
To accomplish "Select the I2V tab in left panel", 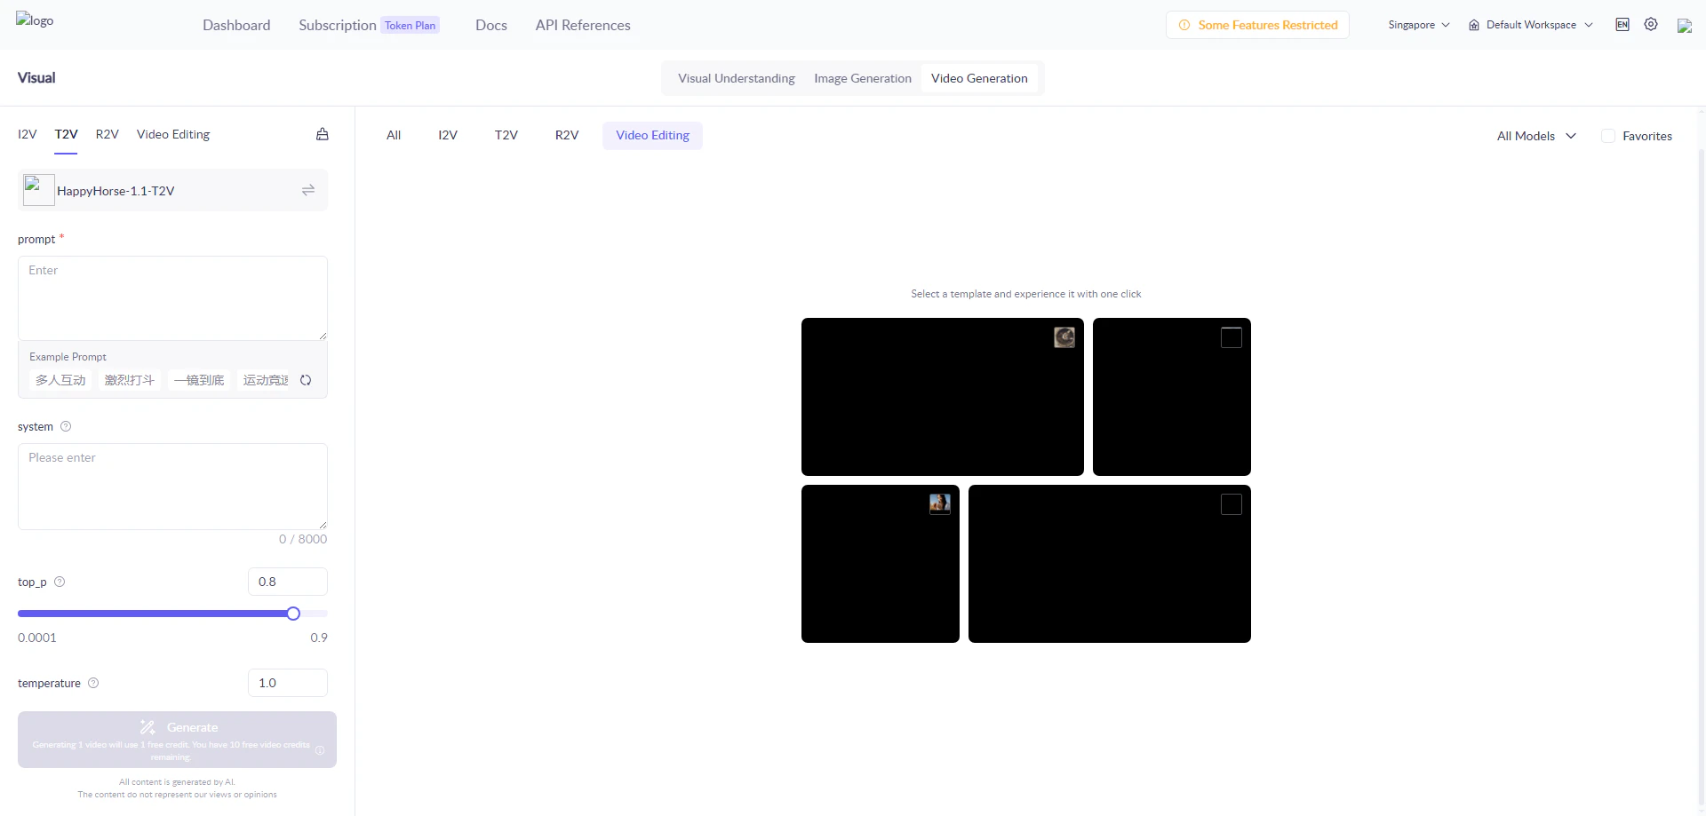I will 28,134.
